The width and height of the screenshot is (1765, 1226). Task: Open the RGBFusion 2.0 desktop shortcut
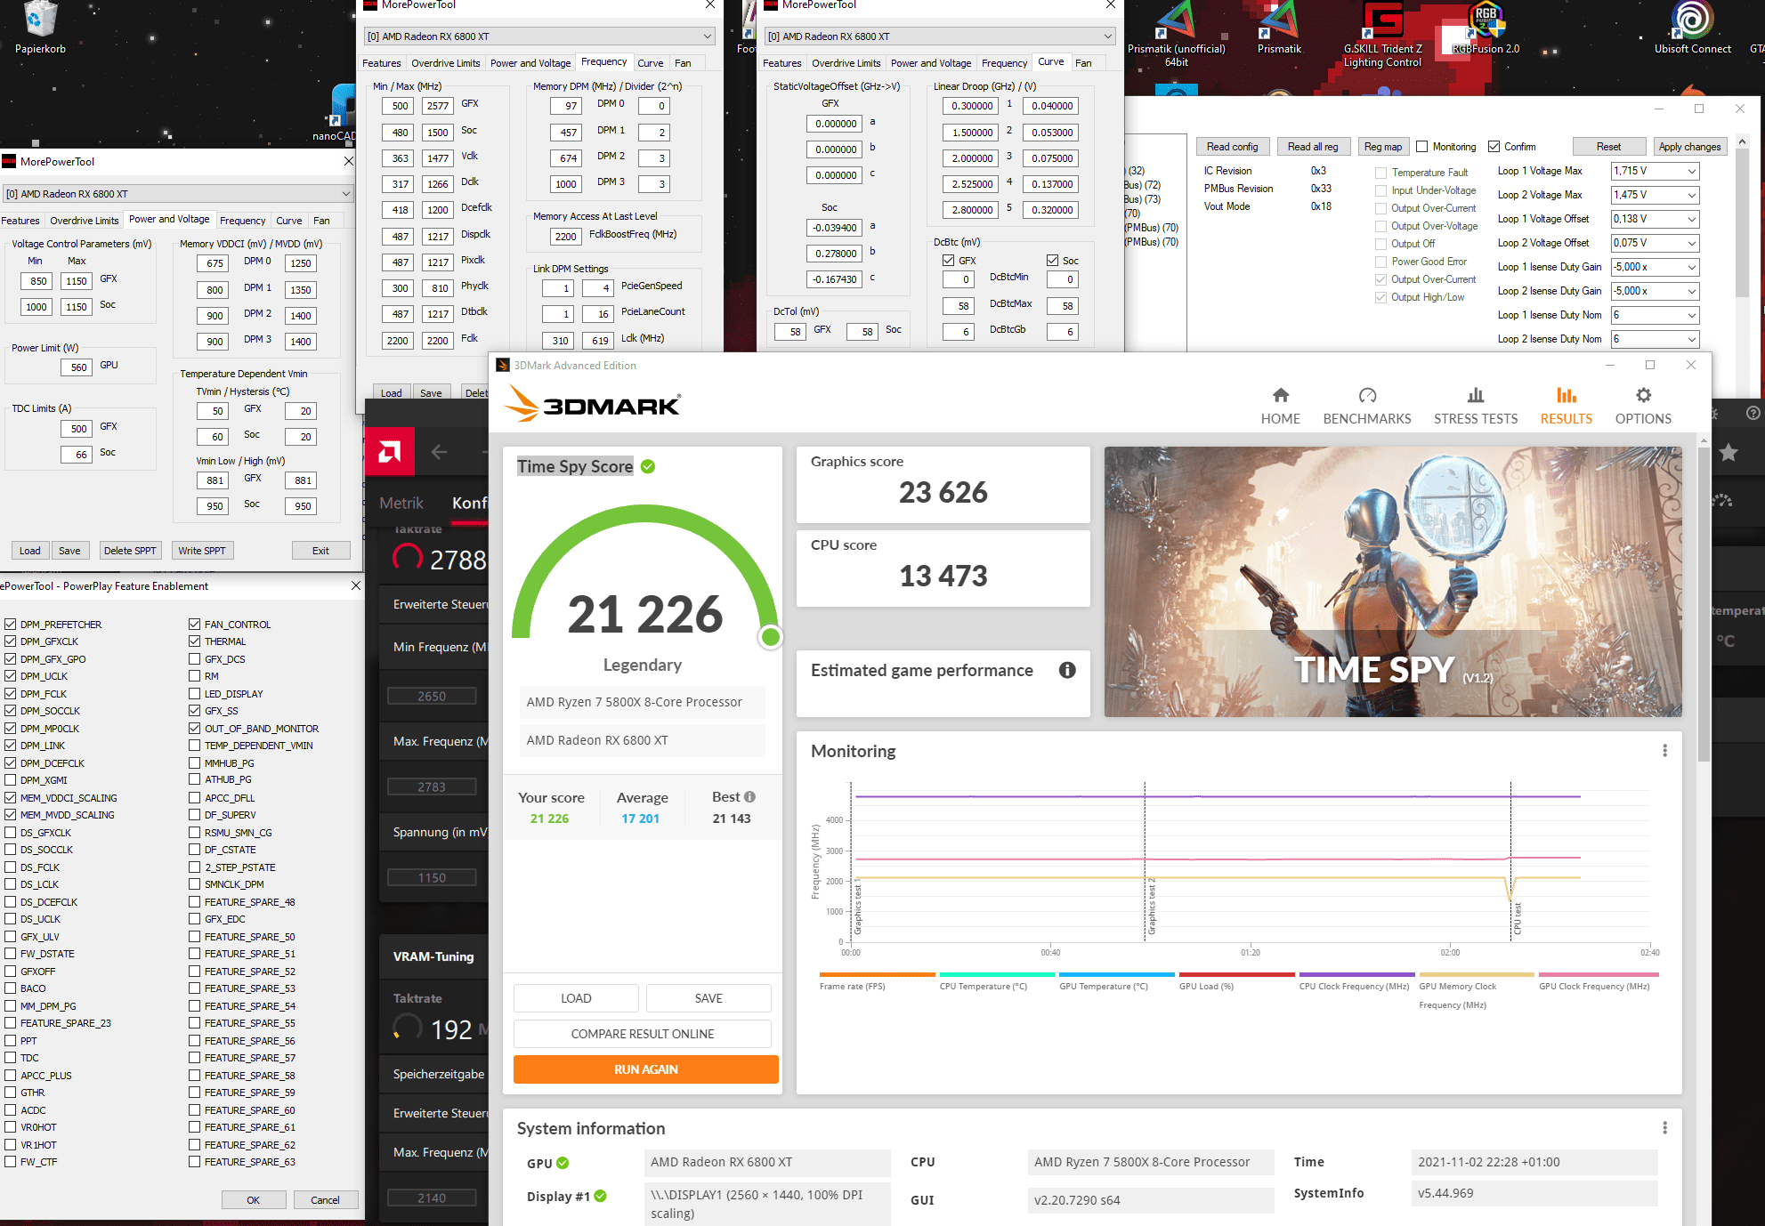(1485, 21)
